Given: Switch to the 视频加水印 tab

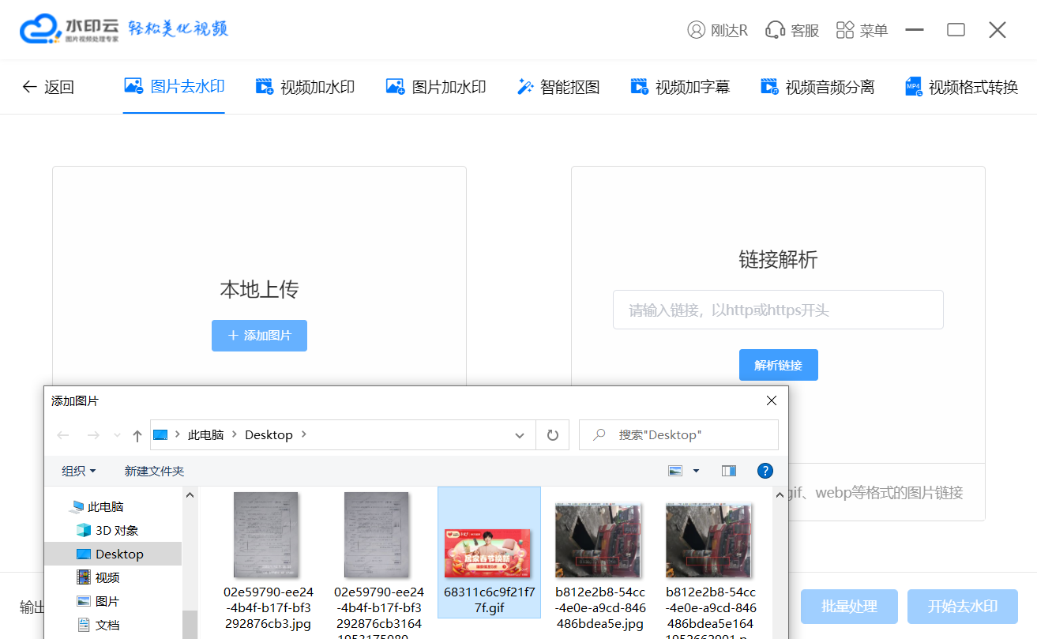Looking at the screenshot, I should 306,87.
